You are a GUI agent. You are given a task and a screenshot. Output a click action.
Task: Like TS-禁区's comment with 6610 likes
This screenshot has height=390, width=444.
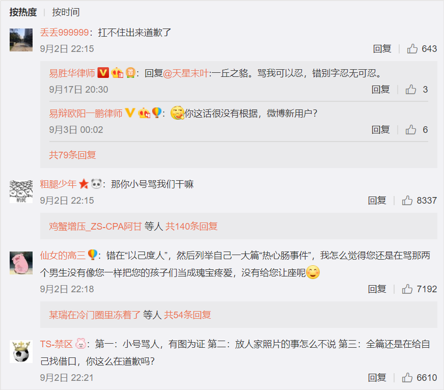pos(407,378)
